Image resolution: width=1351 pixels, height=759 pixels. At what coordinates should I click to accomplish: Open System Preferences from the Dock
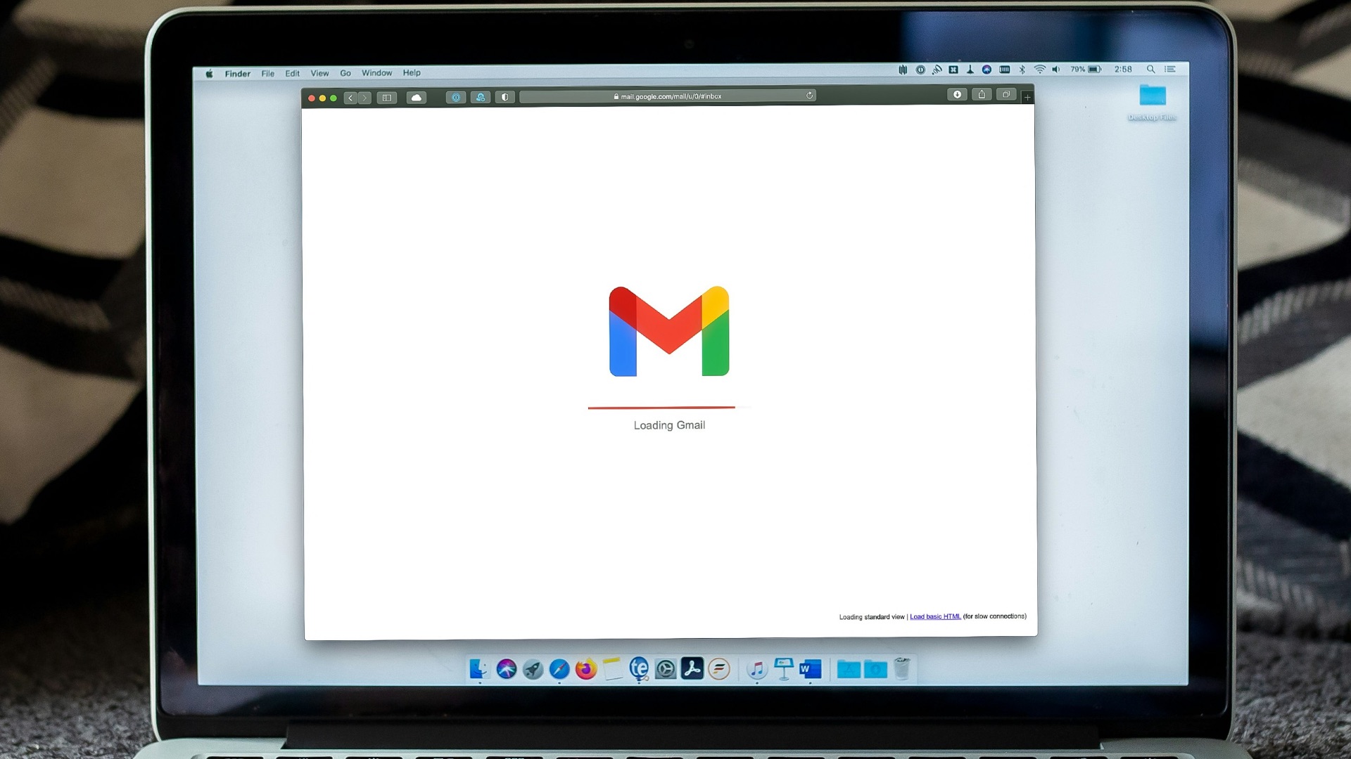coord(665,669)
